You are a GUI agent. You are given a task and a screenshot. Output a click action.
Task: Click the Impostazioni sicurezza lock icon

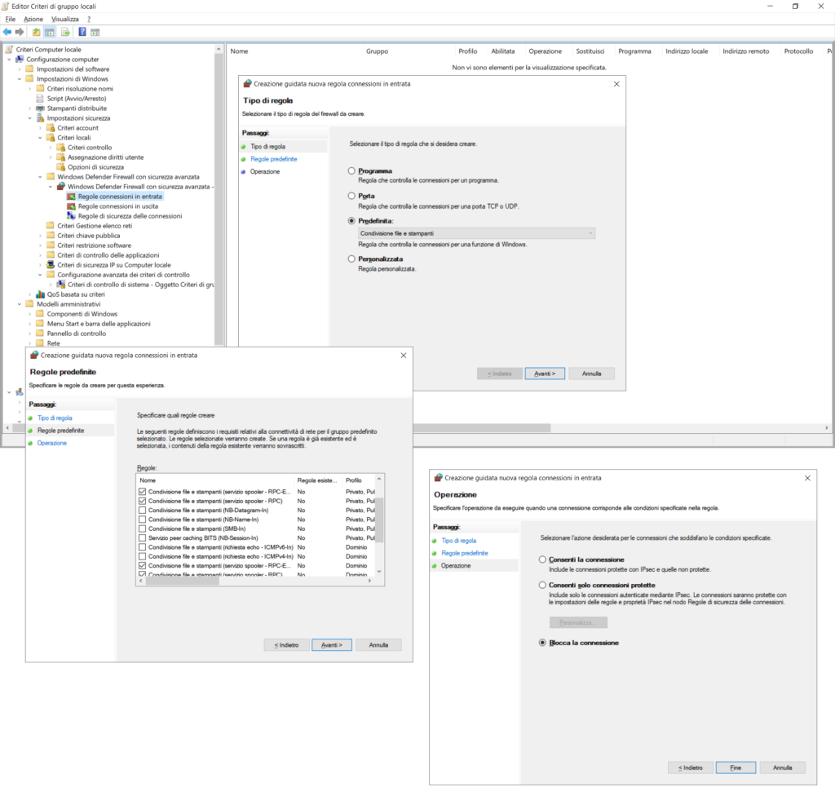(x=40, y=118)
